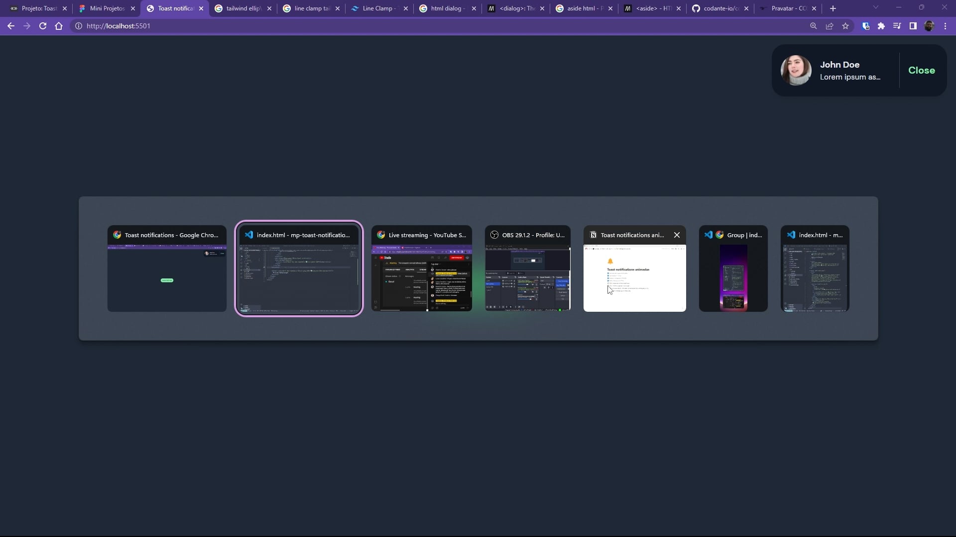Switch to the Mini Projetos tab
956x537 pixels.
107,8
